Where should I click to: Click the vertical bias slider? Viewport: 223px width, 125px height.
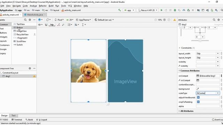coord(181,31)
